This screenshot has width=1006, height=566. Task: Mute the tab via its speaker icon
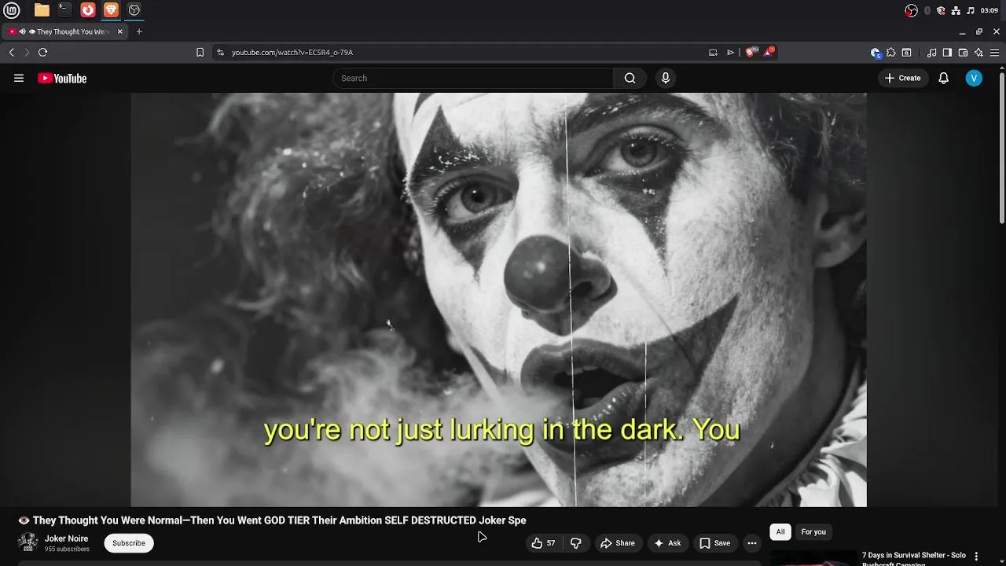click(23, 31)
